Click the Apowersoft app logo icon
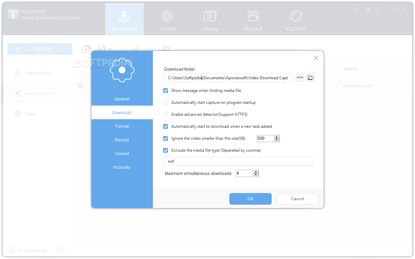 click(x=13, y=14)
